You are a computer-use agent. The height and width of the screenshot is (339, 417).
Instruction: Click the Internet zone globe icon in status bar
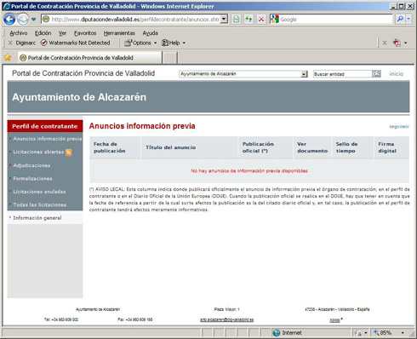277,333
